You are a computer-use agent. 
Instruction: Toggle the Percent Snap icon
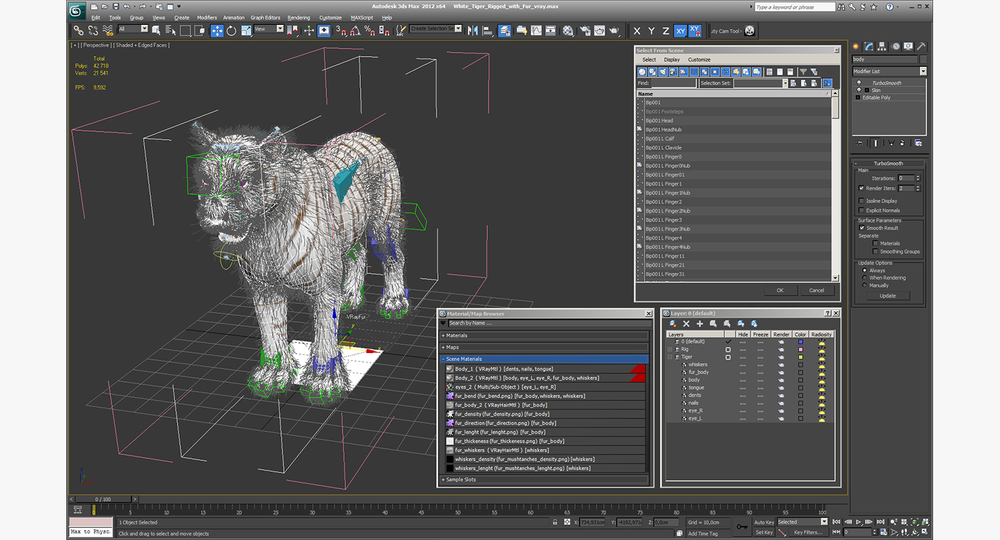click(370, 30)
